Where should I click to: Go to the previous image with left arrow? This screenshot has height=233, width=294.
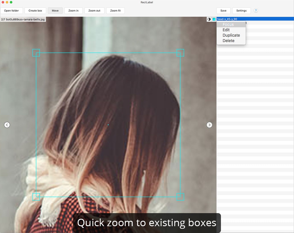pos(7,125)
